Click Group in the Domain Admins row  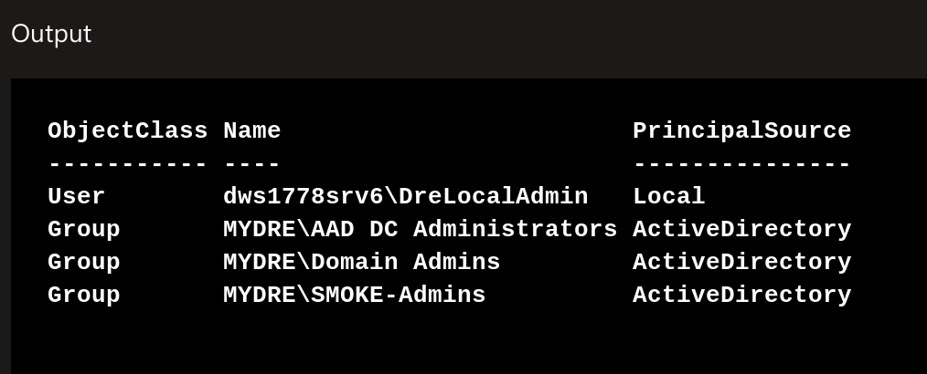coord(84,263)
